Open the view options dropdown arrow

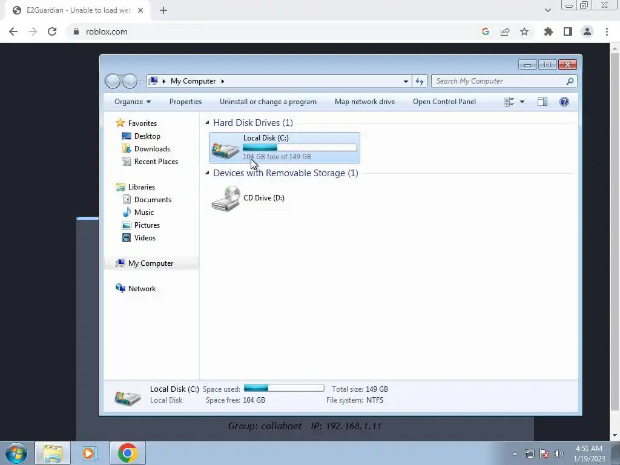coord(522,102)
